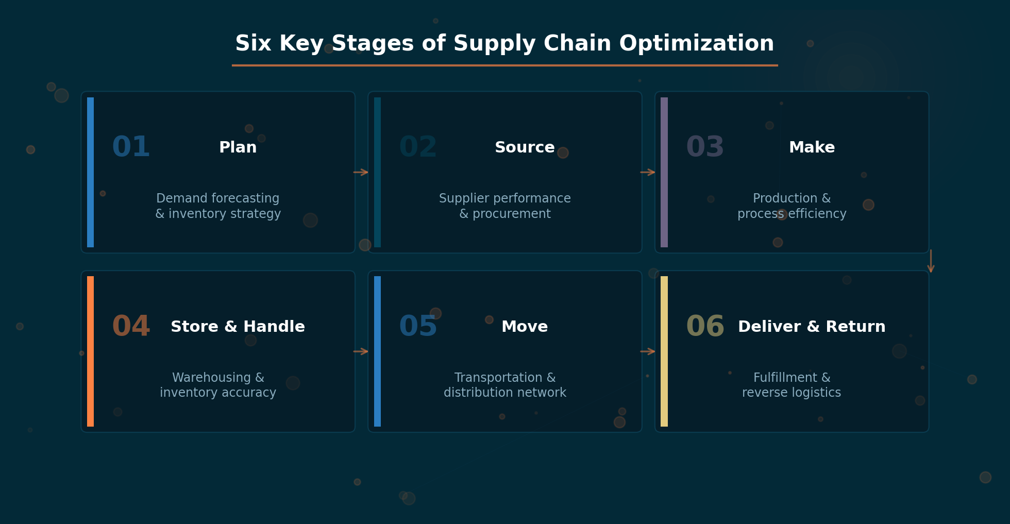The width and height of the screenshot is (1010, 524).
Task: Click the arrow between Source and Make
Action: (648, 172)
